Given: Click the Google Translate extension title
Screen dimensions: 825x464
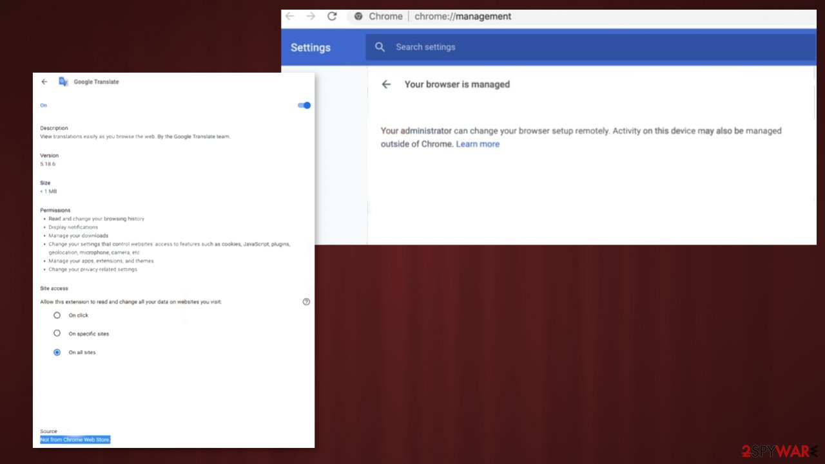Looking at the screenshot, I should click(x=96, y=82).
